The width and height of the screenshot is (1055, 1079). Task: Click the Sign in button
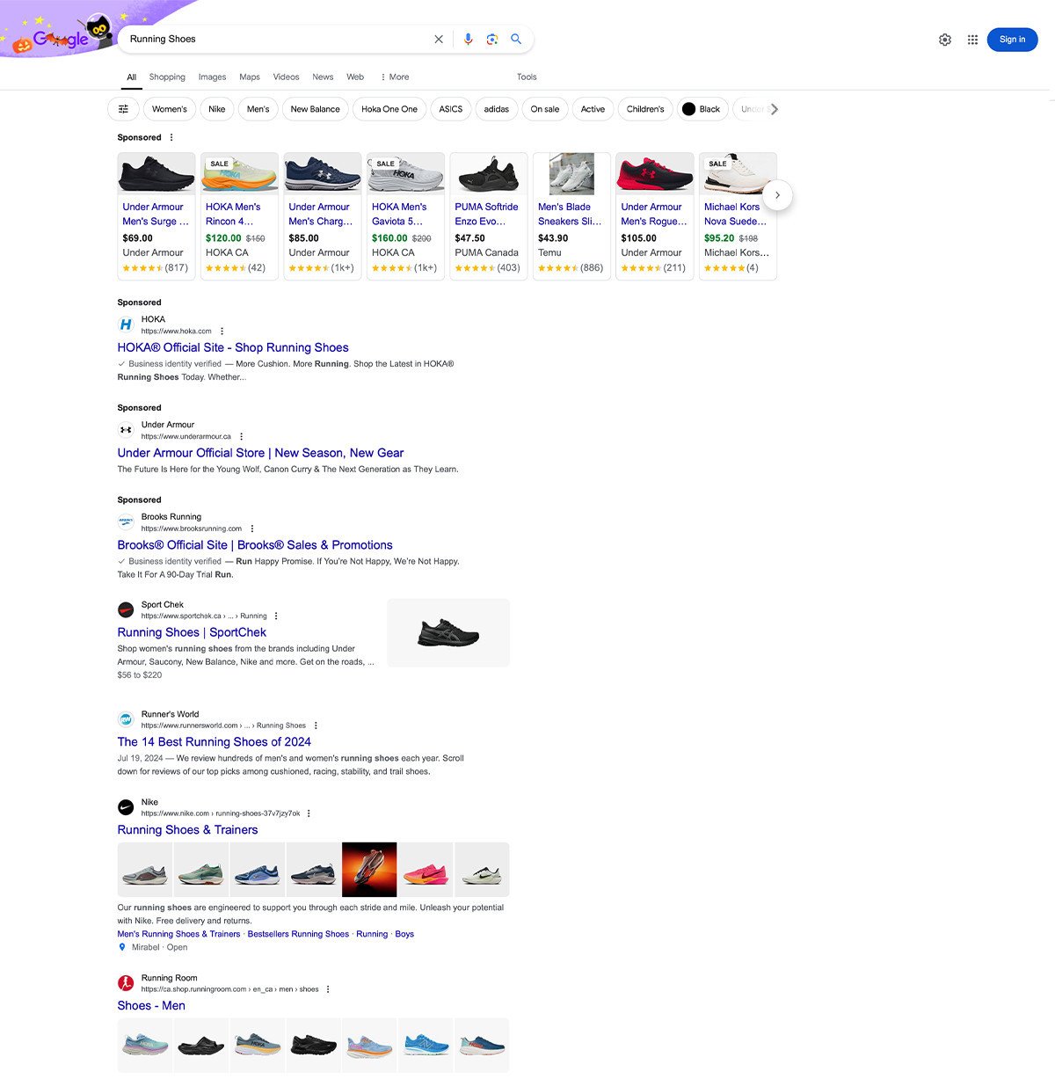[1012, 39]
